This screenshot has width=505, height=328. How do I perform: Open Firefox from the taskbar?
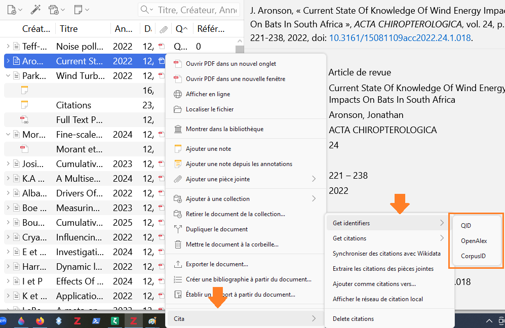(x=40, y=320)
